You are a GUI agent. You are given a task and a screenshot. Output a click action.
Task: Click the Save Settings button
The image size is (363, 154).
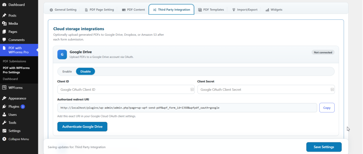(x=324, y=147)
